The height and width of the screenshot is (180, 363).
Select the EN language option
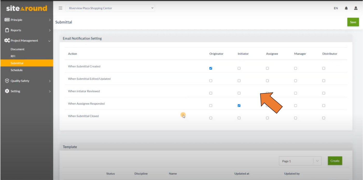click(x=336, y=8)
